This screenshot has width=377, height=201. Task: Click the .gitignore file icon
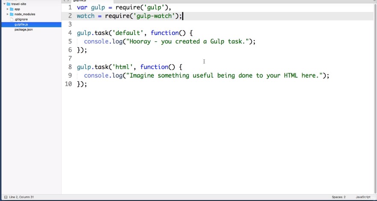[12, 19]
